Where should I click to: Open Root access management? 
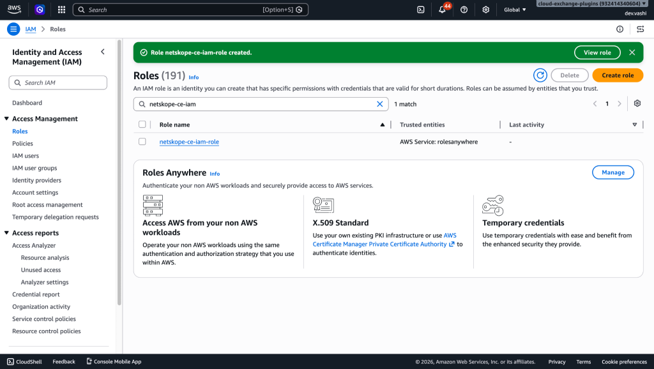point(47,205)
